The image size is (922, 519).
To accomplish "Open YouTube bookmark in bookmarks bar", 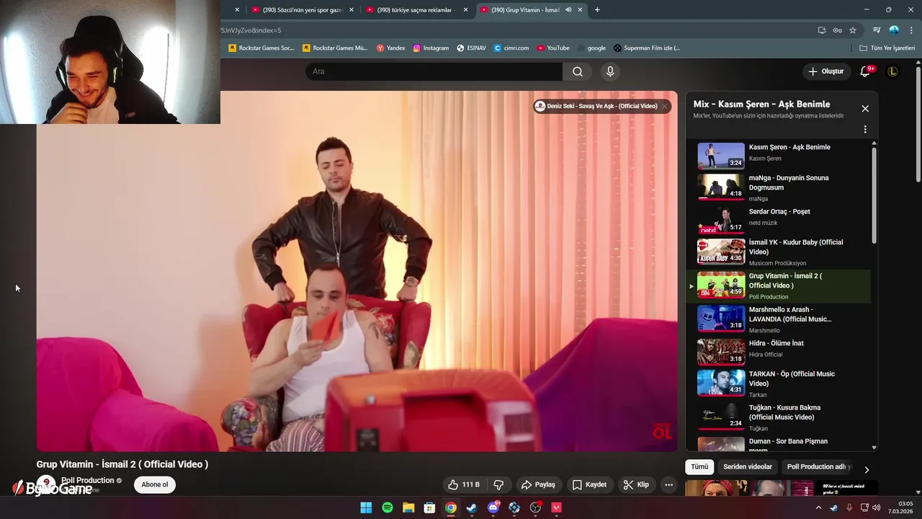I will click(552, 48).
